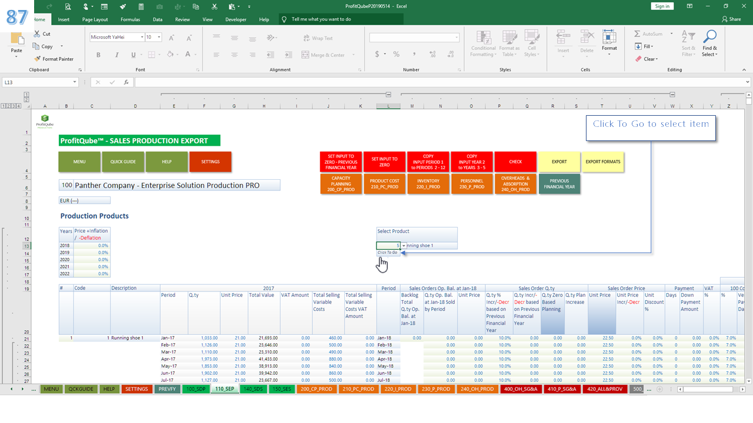Click the EXPORT FORMATS button
Viewport: 753px width, 423px height.
tap(603, 162)
